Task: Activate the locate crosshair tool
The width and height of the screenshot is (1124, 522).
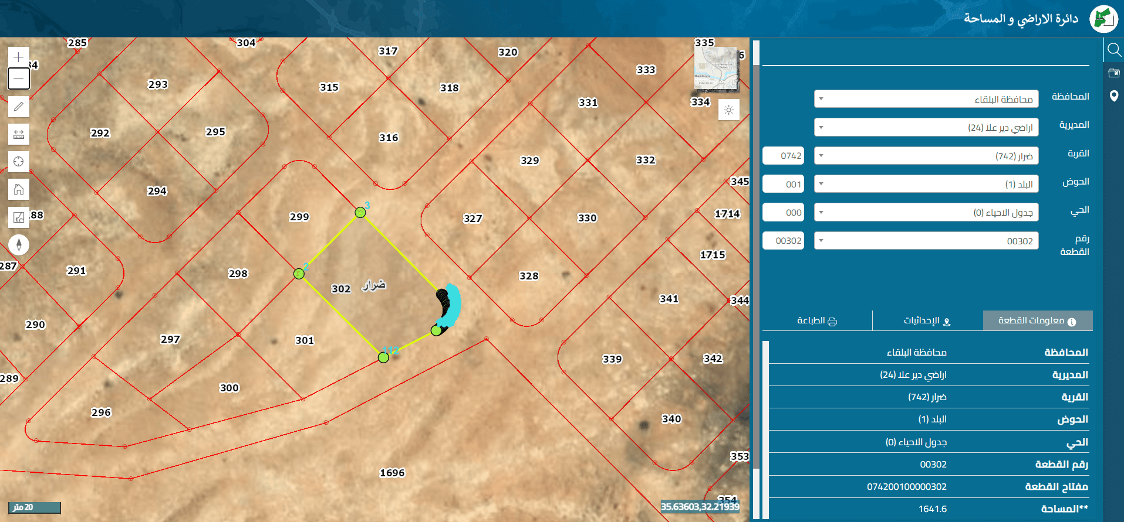Action: 19,162
